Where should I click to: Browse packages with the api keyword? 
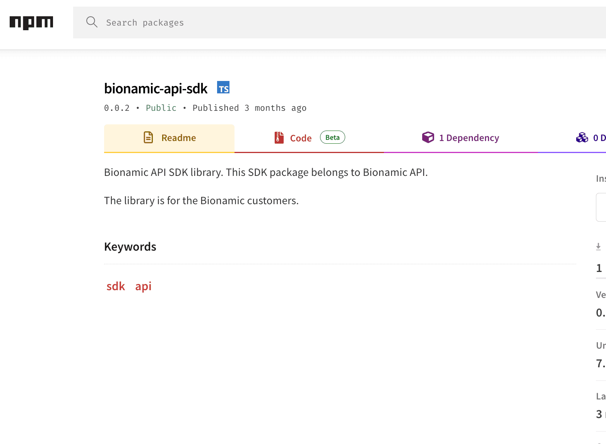(x=143, y=286)
